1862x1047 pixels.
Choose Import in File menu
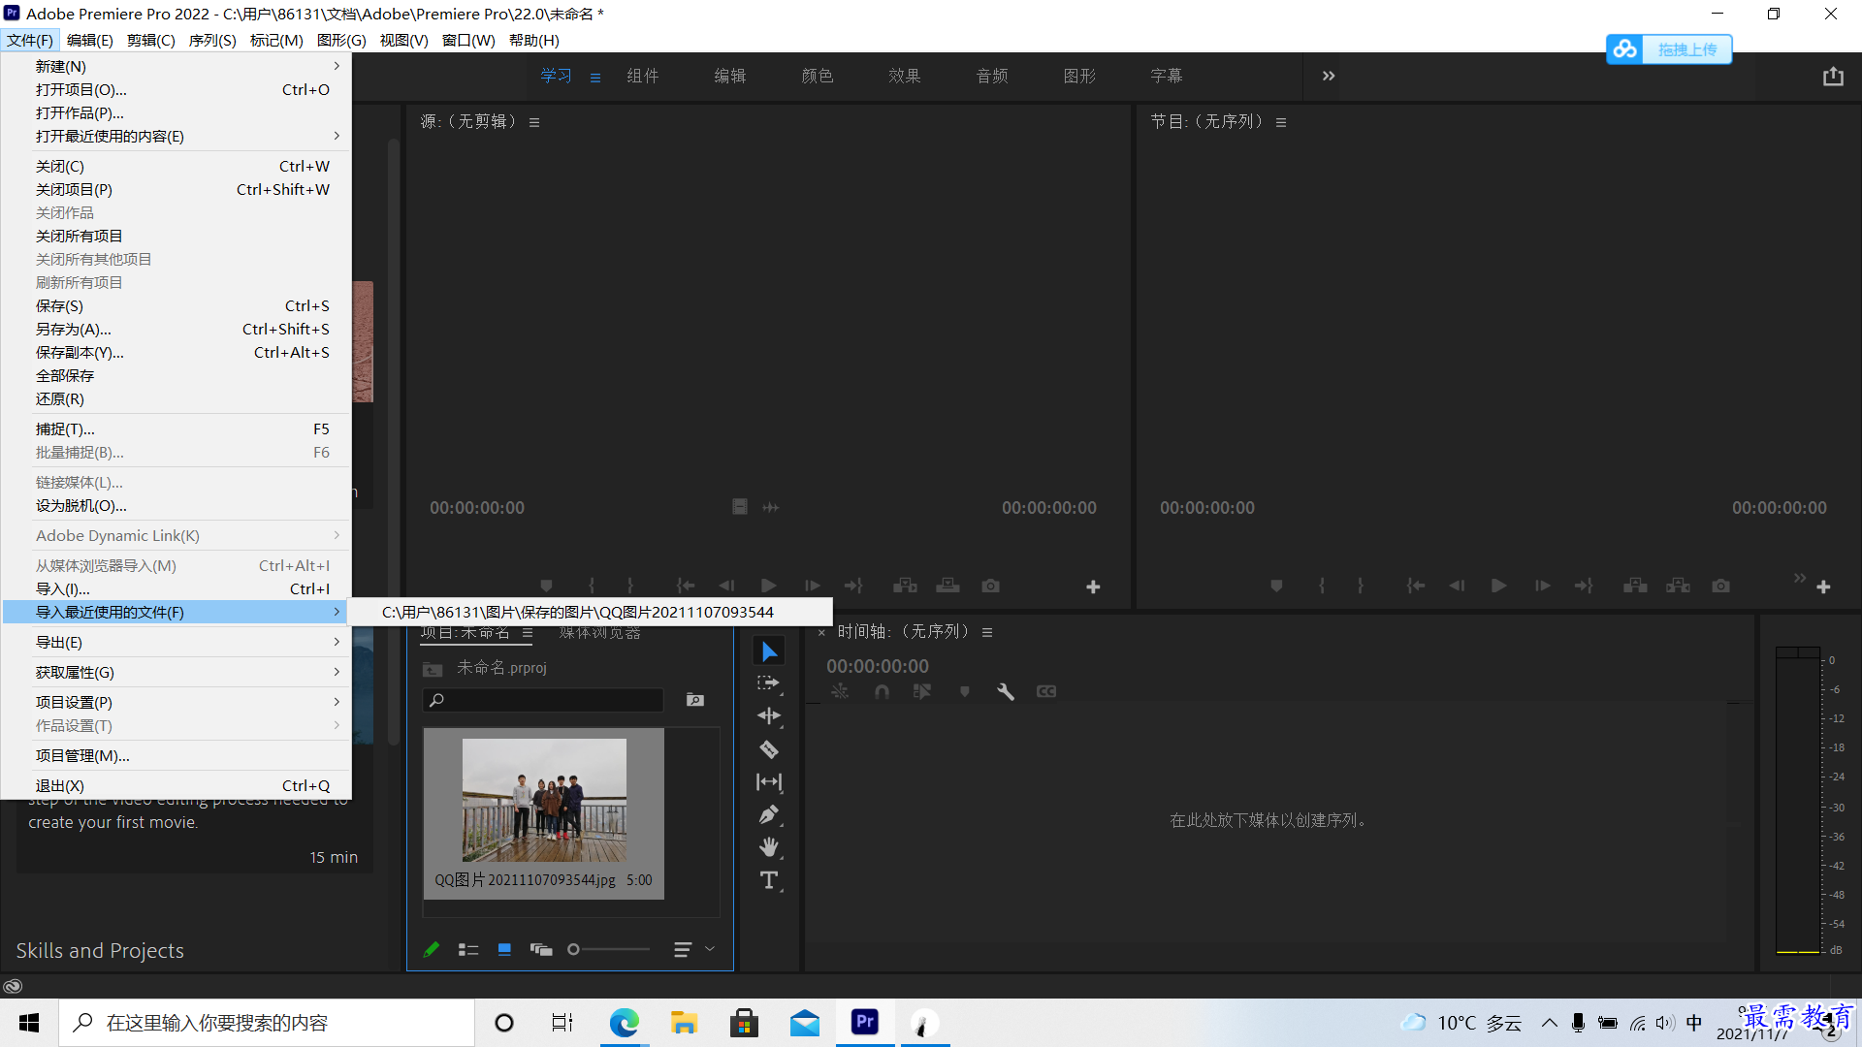point(177,588)
